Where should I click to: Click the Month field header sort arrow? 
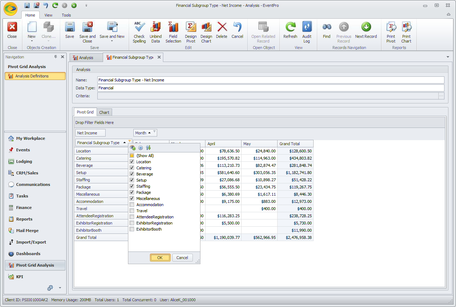(149, 133)
